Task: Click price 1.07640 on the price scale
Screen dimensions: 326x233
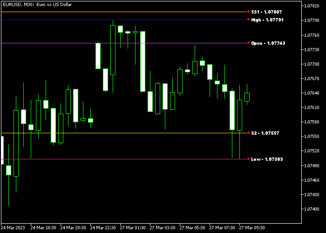Action: coord(312,93)
